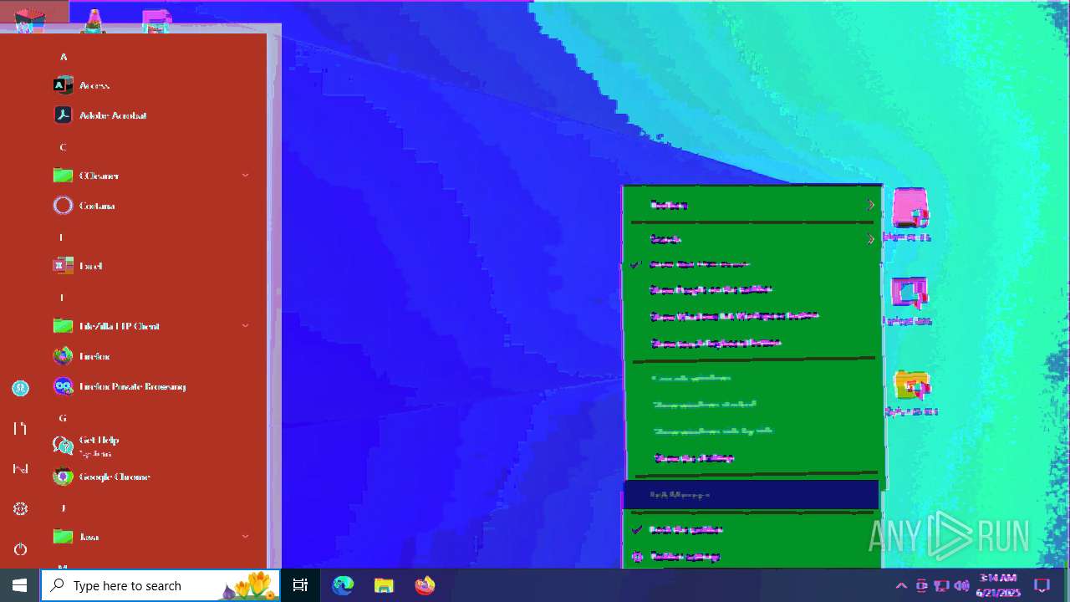Screen dimensions: 1070x602
Task: Open the notification center icon
Action: 1042,585
